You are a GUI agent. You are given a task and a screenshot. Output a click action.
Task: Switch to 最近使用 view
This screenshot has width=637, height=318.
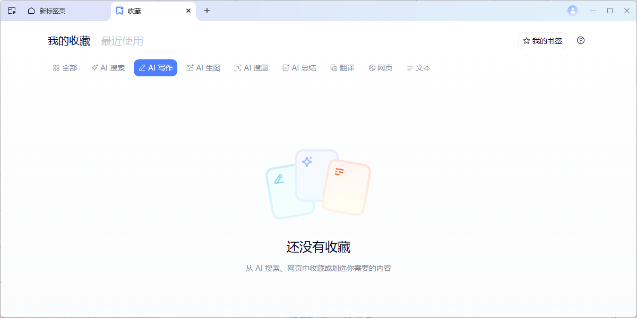coord(122,41)
